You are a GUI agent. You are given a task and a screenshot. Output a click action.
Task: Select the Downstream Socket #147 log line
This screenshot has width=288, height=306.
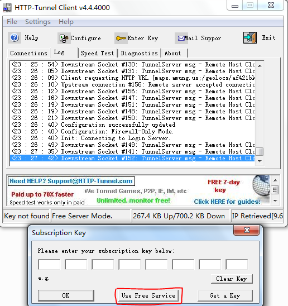point(132,98)
